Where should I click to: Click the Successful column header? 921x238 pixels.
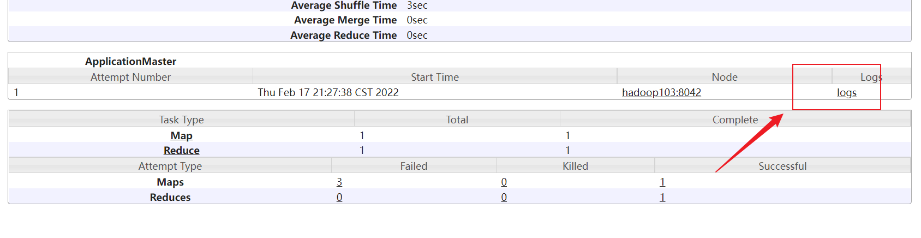tap(782, 166)
